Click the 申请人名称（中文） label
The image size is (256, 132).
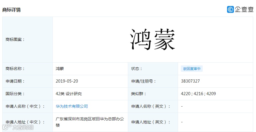pyautogui.click(x=25, y=106)
